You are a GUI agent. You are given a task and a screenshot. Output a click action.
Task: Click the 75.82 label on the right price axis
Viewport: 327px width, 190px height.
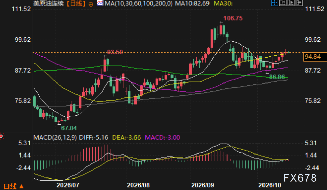tap(313, 101)
